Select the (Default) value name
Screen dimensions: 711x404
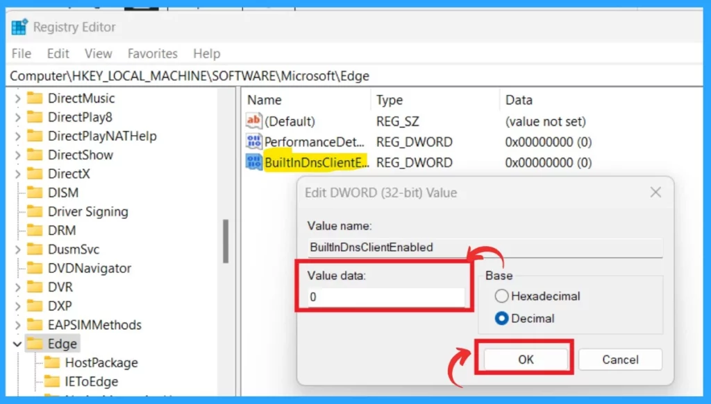coord(290,121)
